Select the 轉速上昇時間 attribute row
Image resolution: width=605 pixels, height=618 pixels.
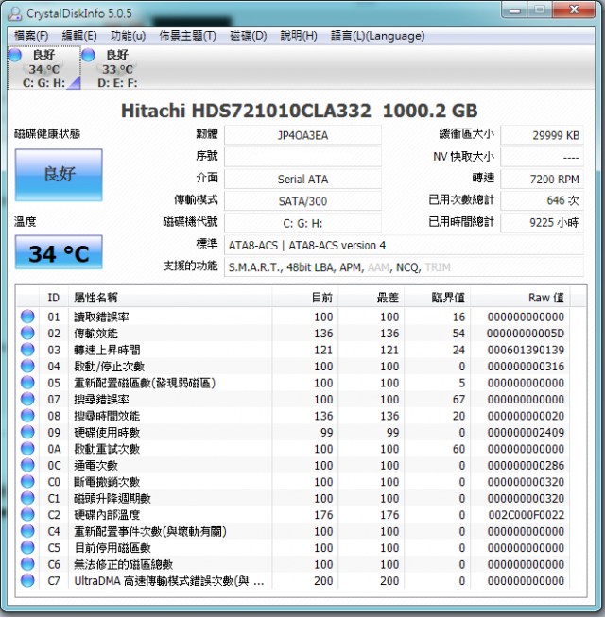coord(293,350)
